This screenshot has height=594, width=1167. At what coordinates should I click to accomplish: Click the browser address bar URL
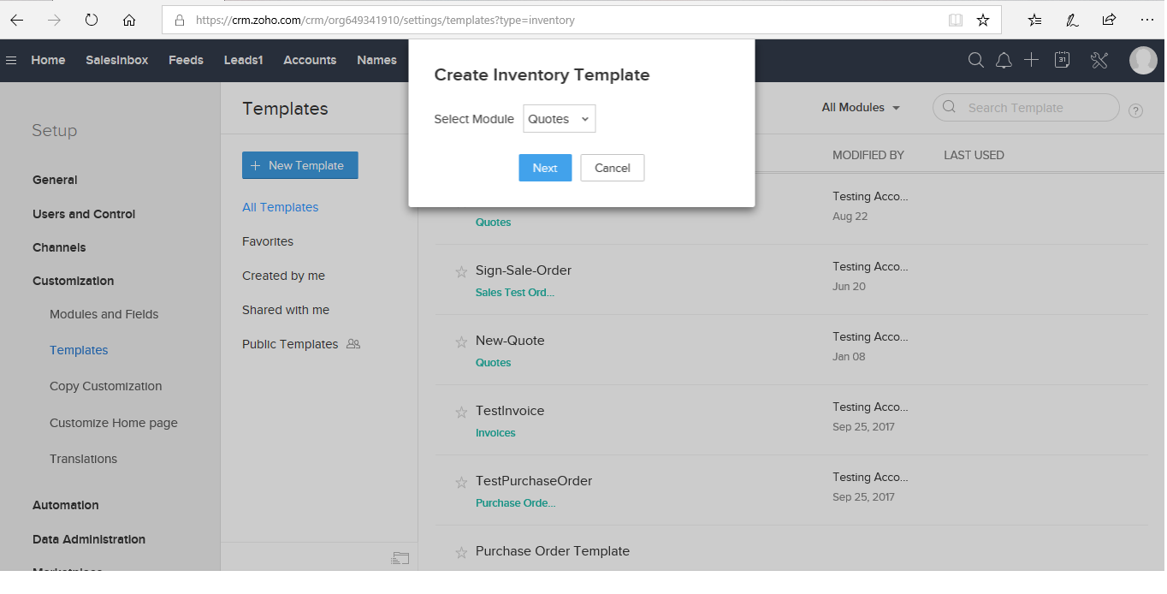385,20
